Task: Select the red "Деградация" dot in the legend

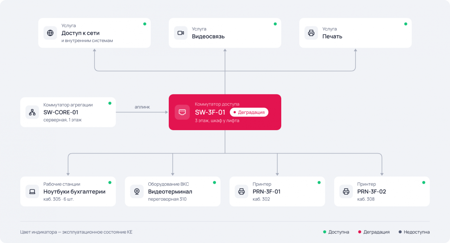Action: 360,232
